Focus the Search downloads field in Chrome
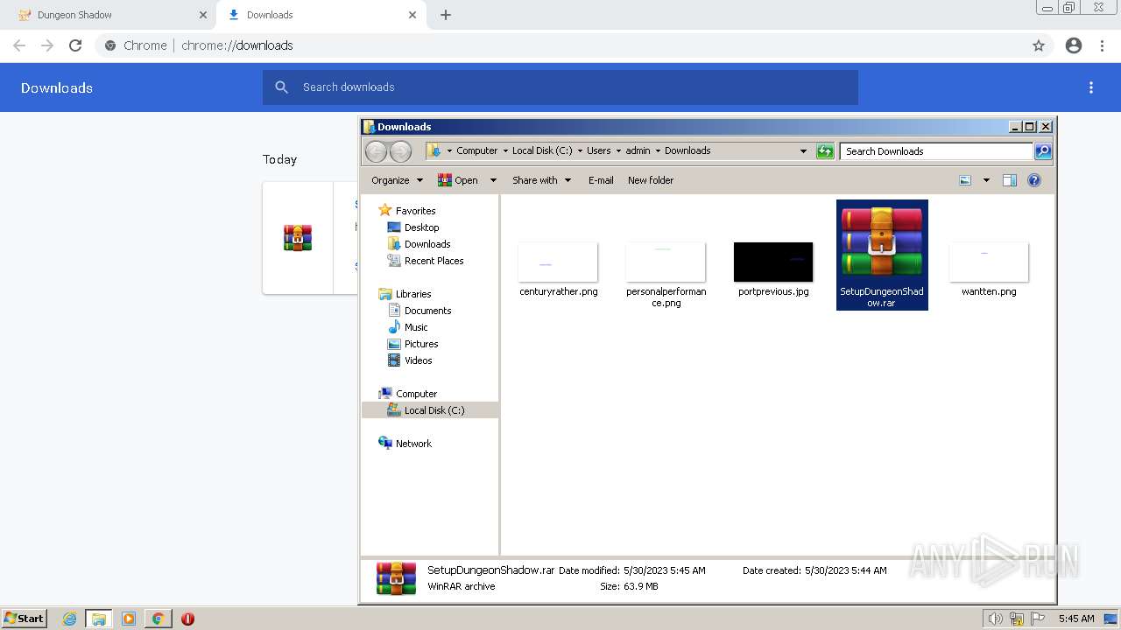The width and height of the screenshot is (1121, 630). click(x=560, y=87)
